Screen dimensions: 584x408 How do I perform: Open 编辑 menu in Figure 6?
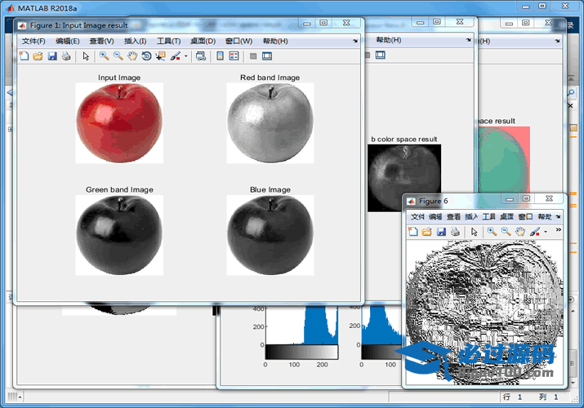(435, 216)
